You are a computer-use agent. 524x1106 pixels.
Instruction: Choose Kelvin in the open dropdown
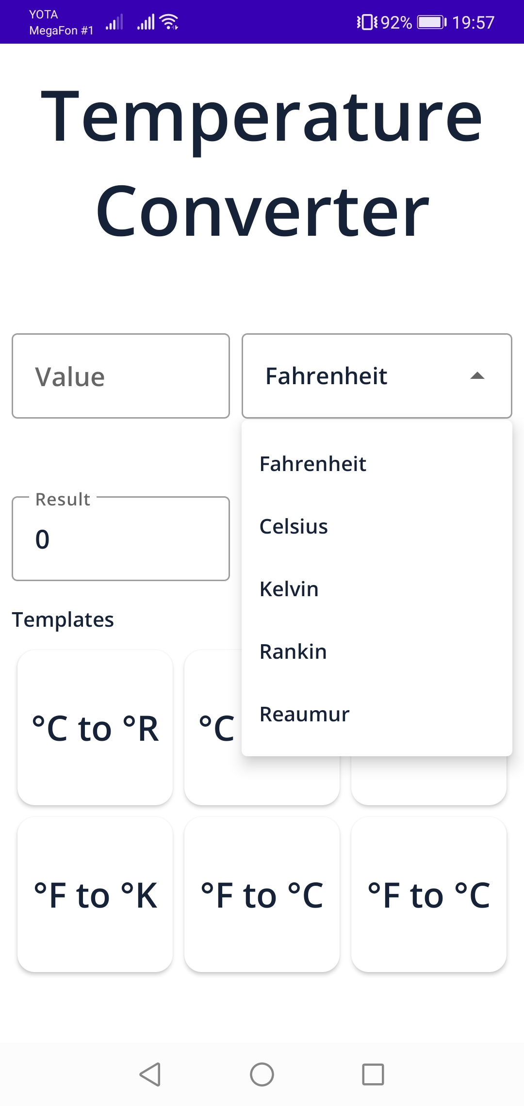289,588
